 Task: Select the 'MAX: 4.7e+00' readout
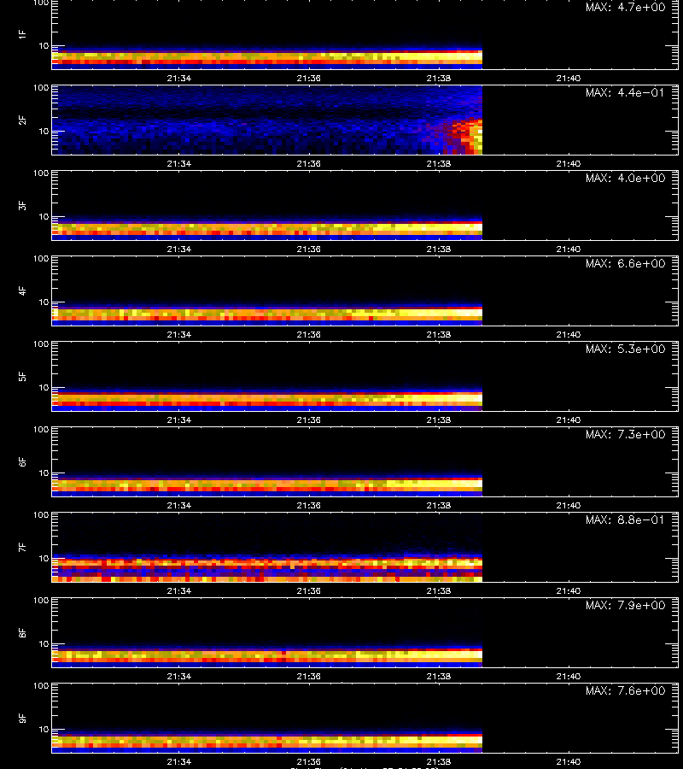[x=625, y=7]
